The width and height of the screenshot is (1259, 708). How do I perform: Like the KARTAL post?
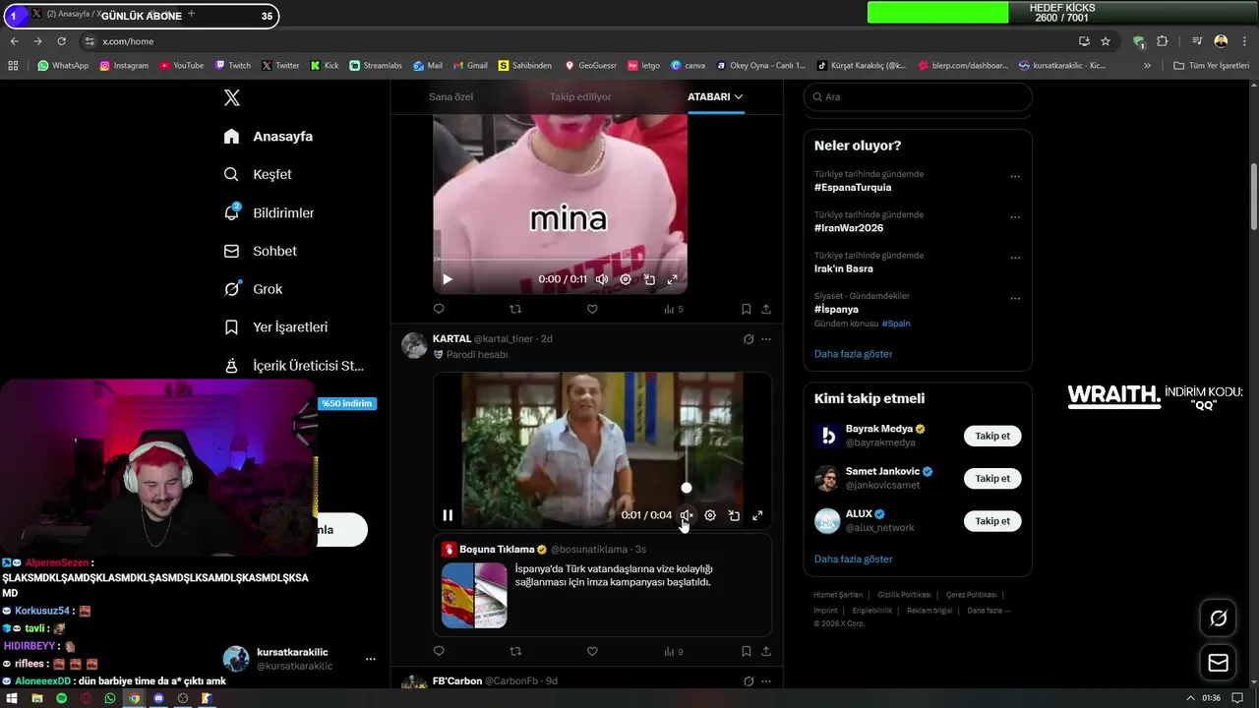pyautogui.click(x=592, y=651)
